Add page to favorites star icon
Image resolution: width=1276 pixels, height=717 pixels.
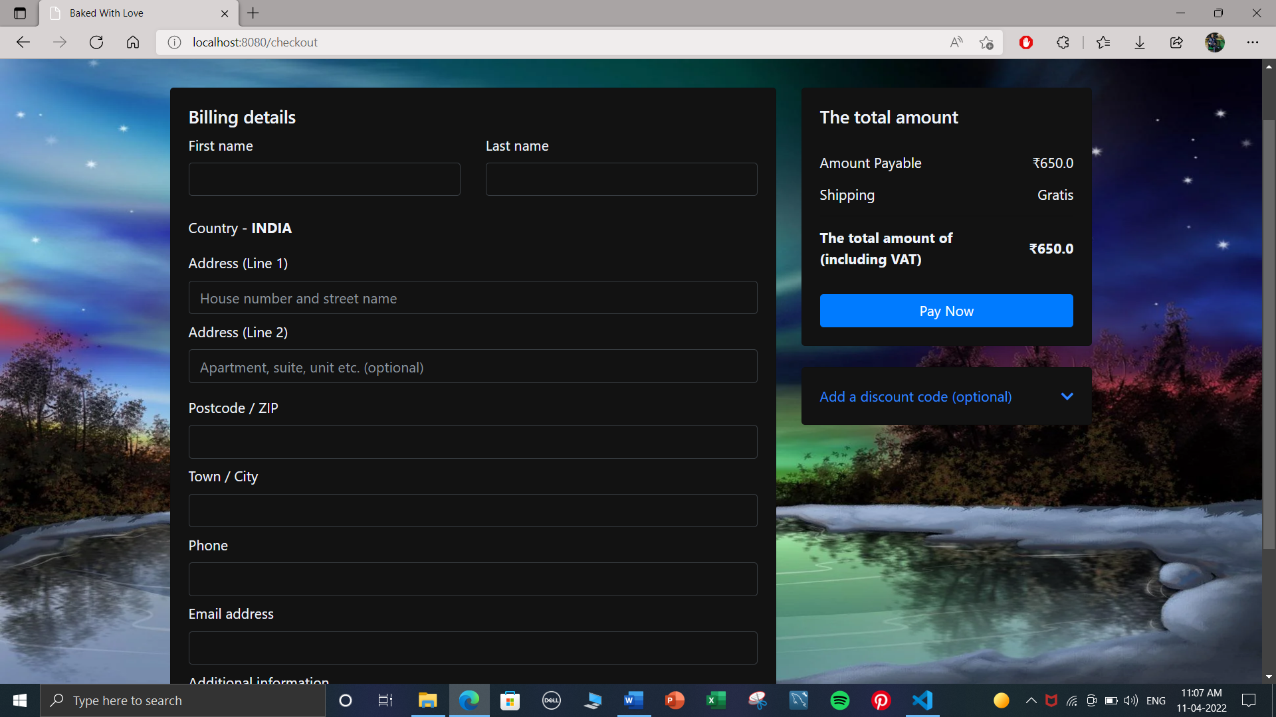pos(986,42)
